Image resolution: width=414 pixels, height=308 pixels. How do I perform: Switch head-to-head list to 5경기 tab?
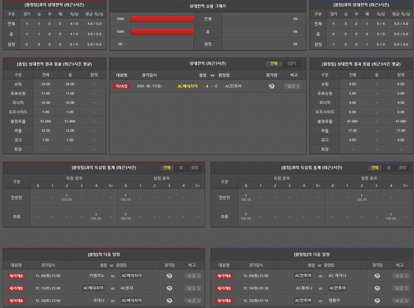[x=292, y=64]
